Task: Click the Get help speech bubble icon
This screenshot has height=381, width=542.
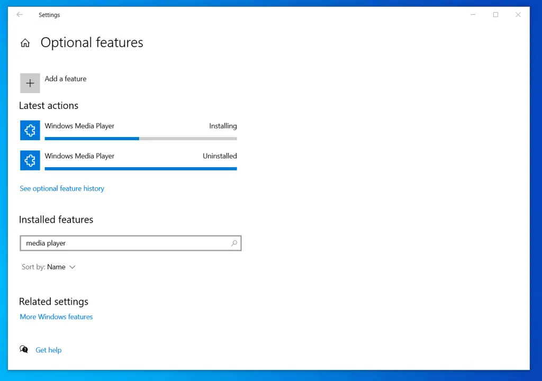Action: [x=24, y=349]
